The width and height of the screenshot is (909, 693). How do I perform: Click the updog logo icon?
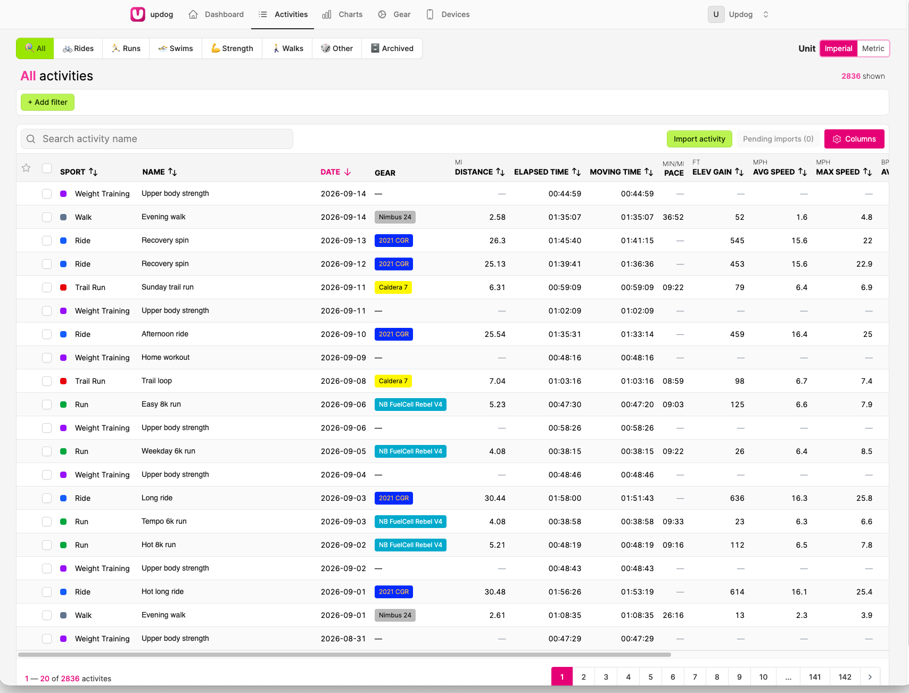coord(138,14)
